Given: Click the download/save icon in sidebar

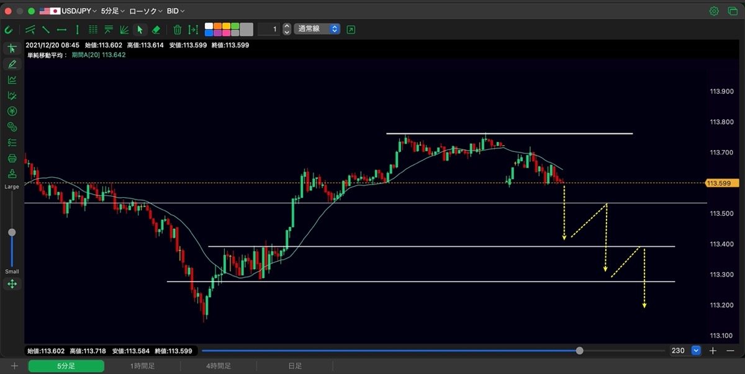Looking at the screenshot, I should click(12, 174).
